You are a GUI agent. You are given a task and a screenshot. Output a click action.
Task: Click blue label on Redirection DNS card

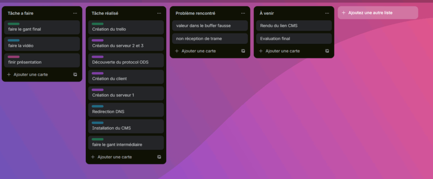click(x=98, y=106)
